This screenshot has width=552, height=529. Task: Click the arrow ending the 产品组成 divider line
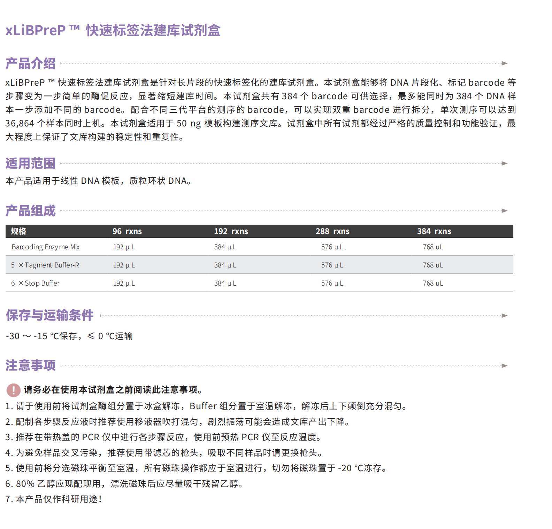[x=504, y=211]
